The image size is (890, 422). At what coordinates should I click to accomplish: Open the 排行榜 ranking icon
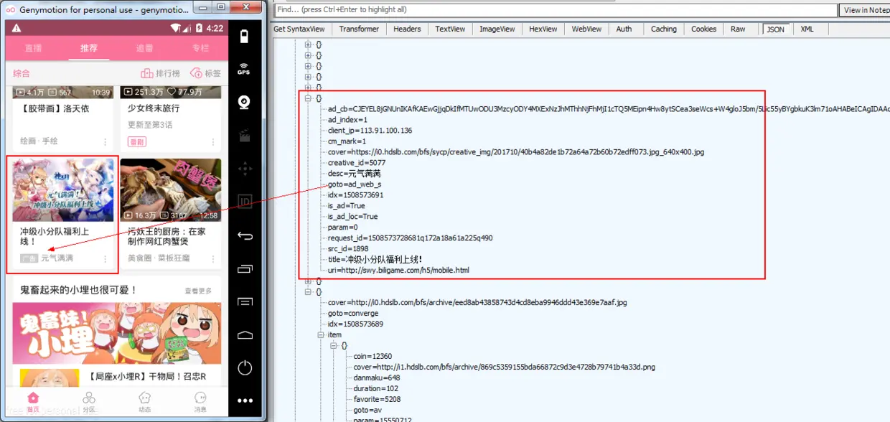tap(147, 73)
